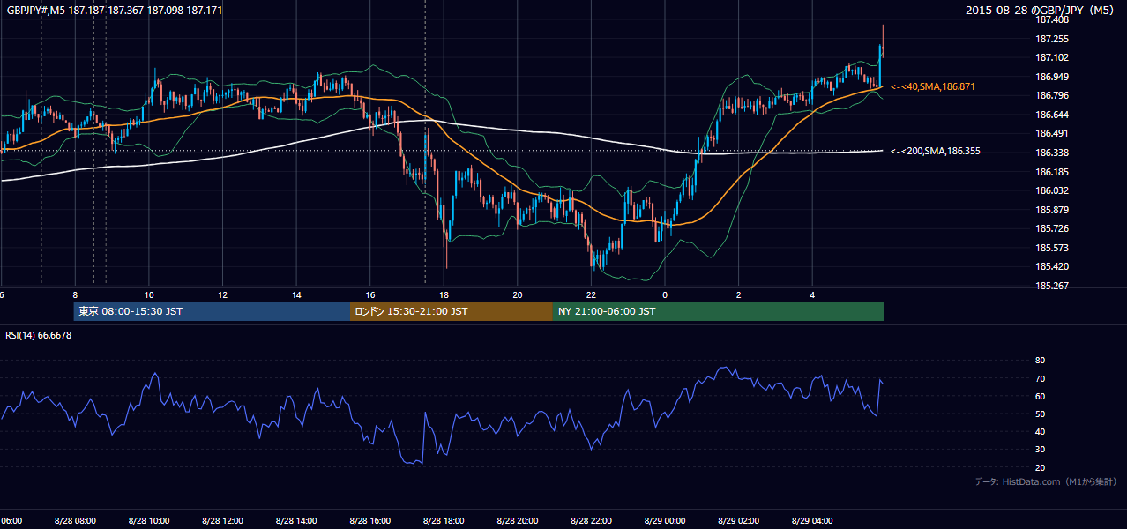Click price axis value 186.491
The width and height of the screenshot is (1127, 529).
coord(1051,133)
